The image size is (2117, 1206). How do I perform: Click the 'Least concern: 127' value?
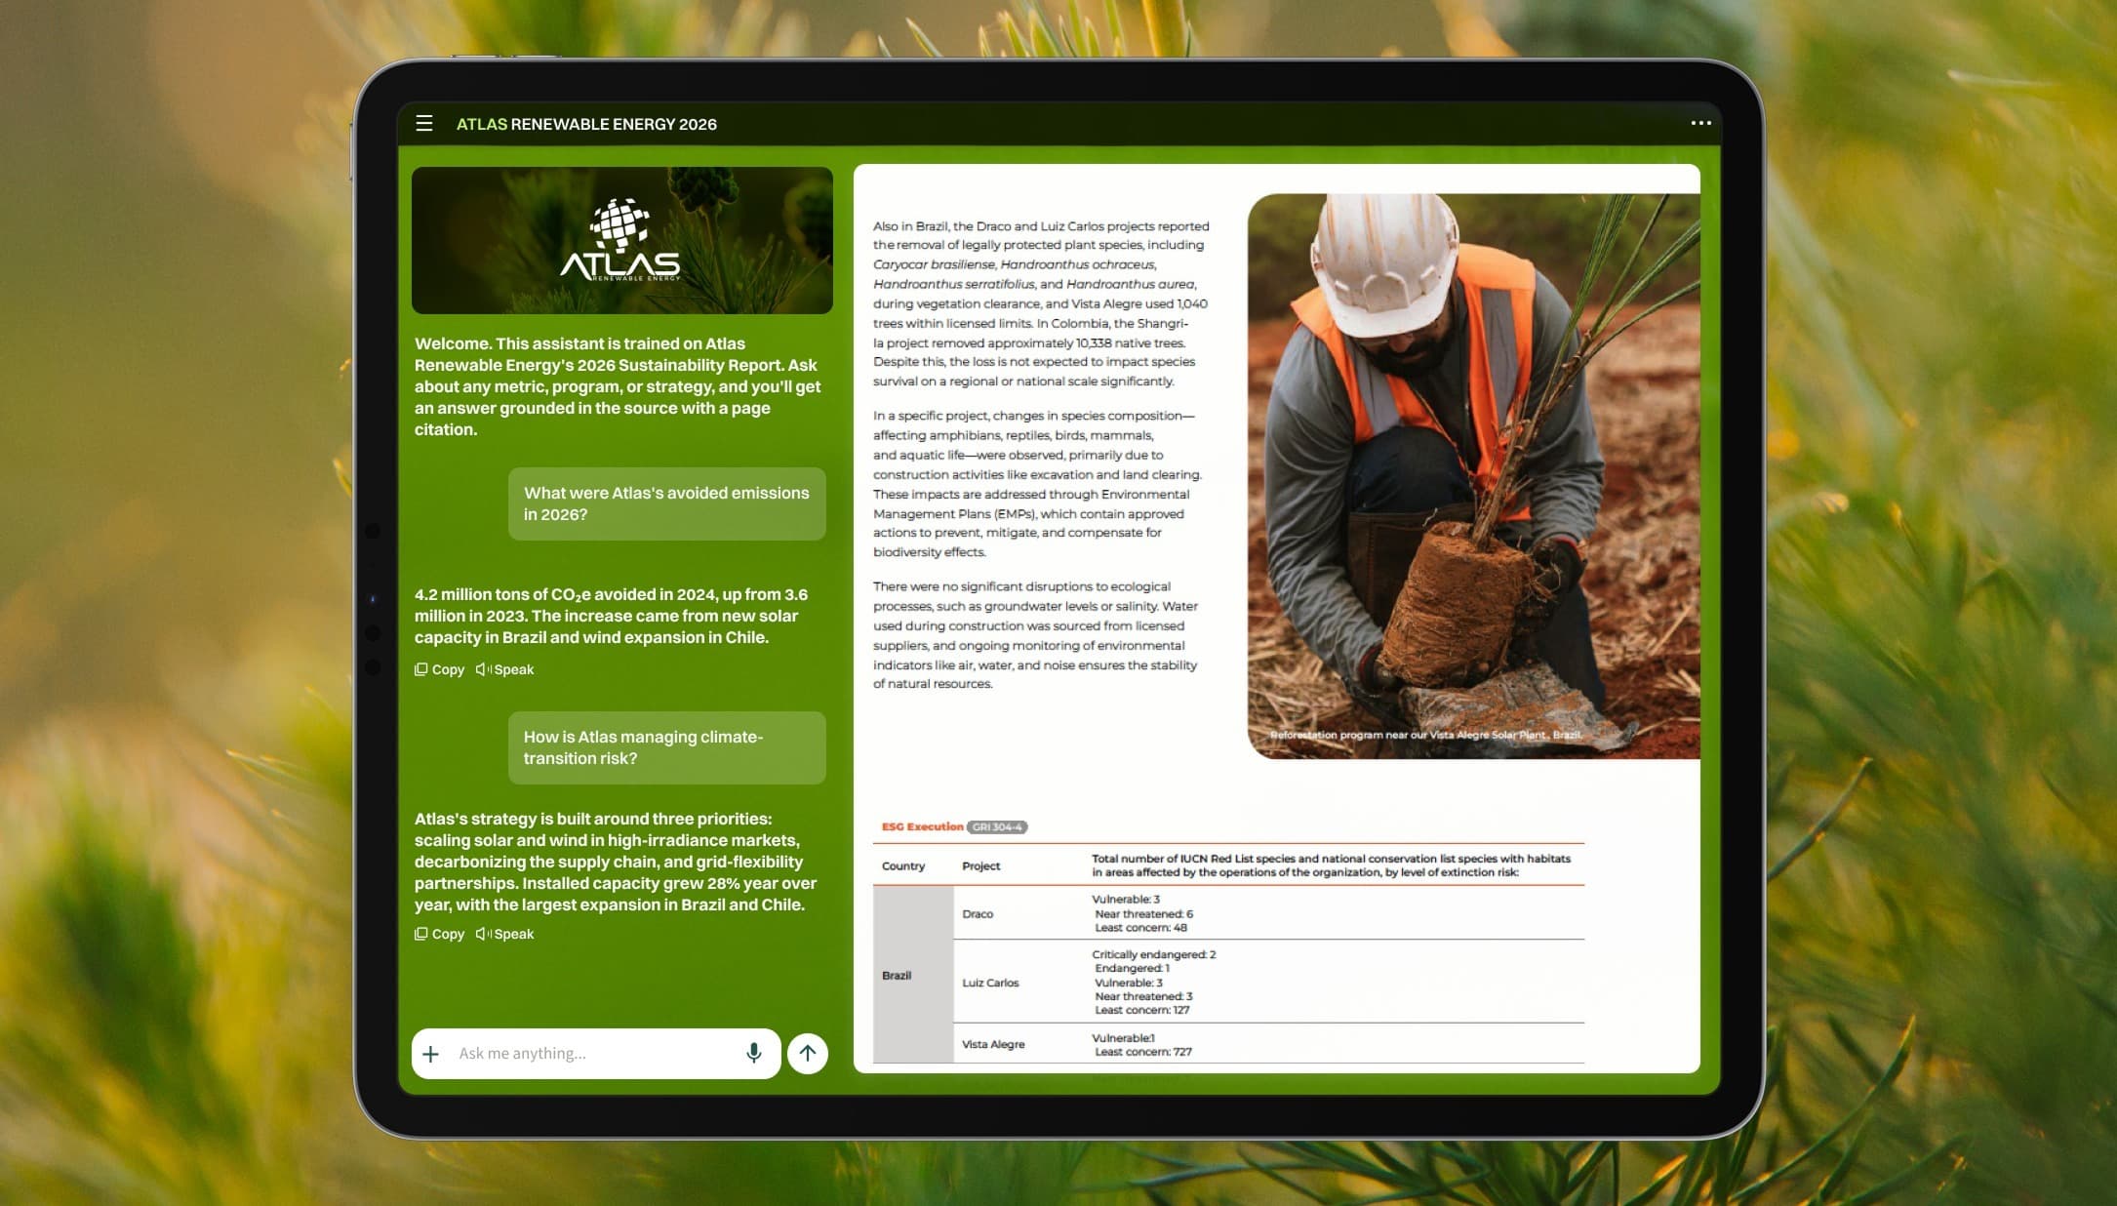click(x=1142, y=1010)
